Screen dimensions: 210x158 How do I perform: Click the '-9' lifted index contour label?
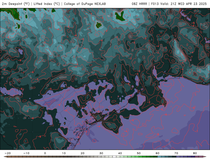tap(19, 60)
